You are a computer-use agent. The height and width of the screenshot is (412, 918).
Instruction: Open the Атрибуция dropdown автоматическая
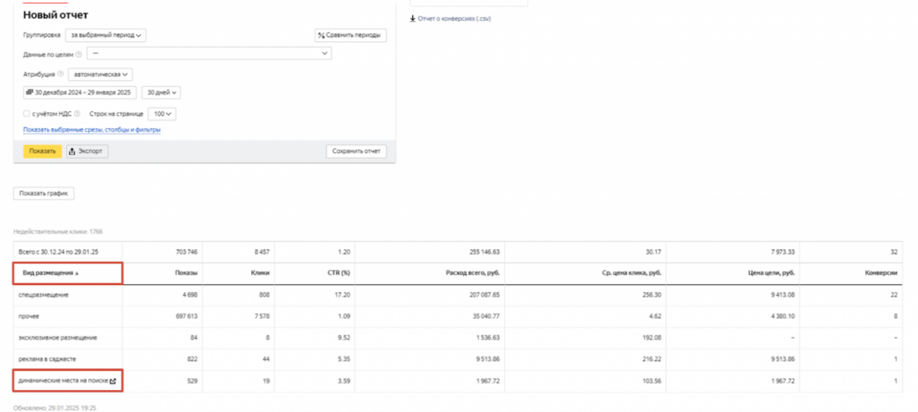click(101, 74)
